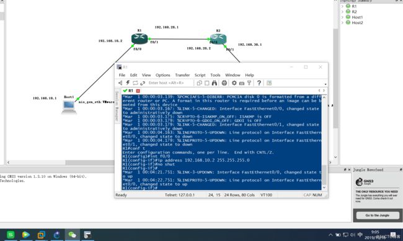Click inside the Enter host field
Screen dimensions: 403x241
coord(170,83)
